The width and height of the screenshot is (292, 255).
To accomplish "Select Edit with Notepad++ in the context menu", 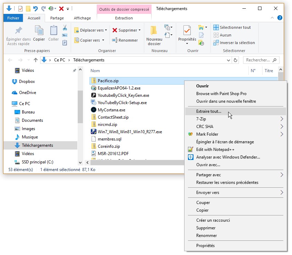I will (x=215, y=150).
